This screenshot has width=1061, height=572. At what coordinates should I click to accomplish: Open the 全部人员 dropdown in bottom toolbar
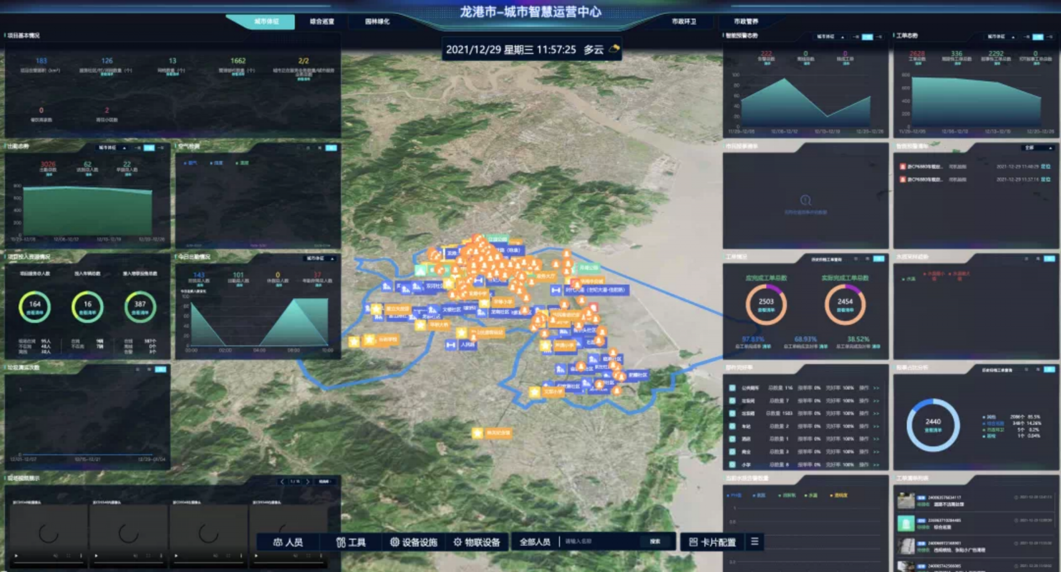tap(535, 542)
